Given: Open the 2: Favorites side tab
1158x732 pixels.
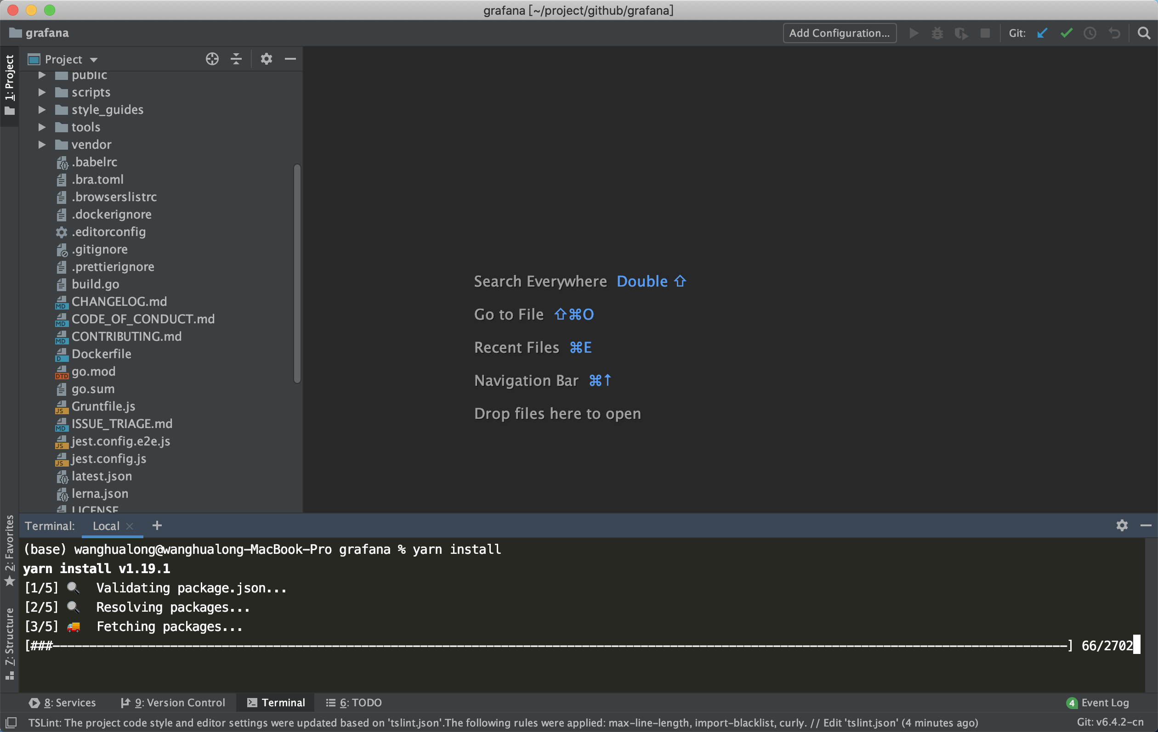Looking at the screenshot, I should pos(10,550).
